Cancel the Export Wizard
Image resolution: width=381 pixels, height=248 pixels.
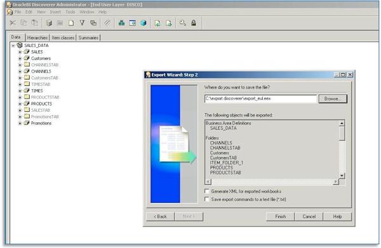309,216
